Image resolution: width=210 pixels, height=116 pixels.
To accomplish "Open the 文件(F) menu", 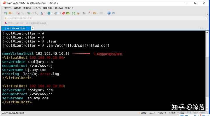I will point(8,8).
